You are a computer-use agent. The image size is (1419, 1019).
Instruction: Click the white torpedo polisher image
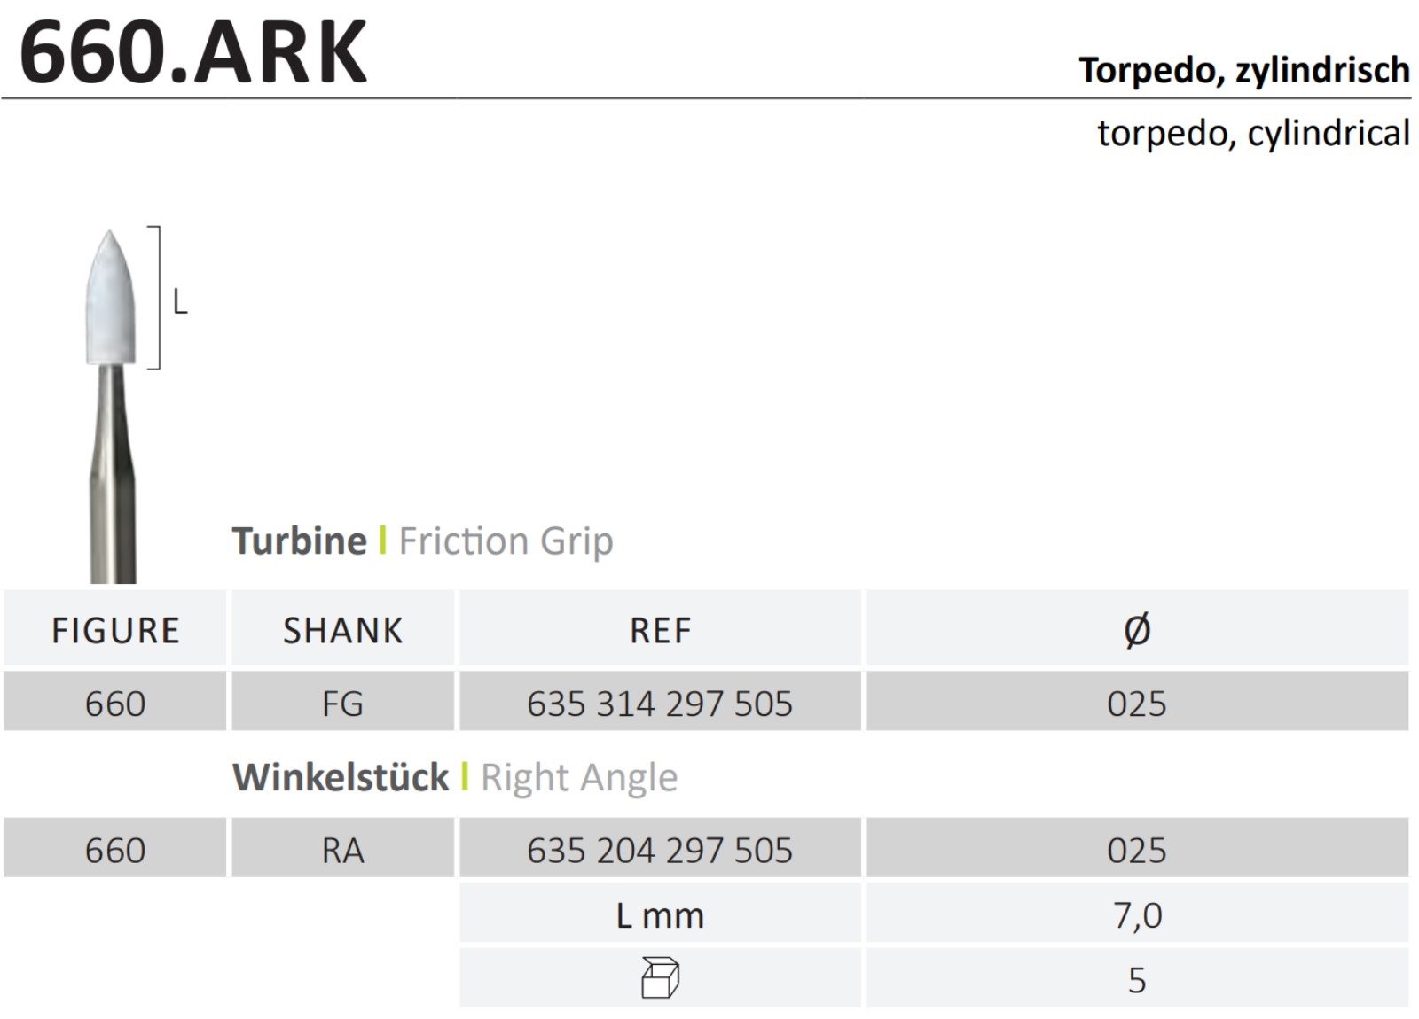point(110,301)
